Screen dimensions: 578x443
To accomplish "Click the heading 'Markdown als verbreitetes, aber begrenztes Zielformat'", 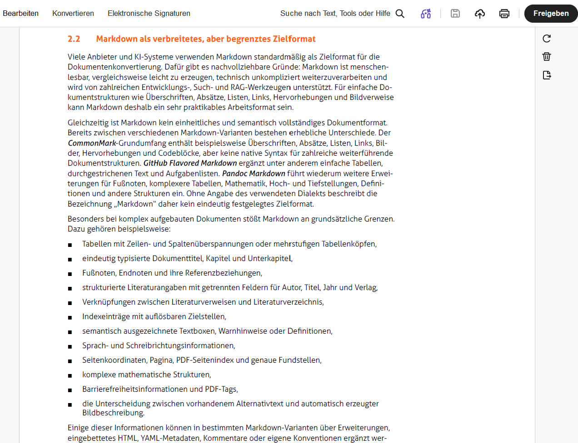I will [x=206, y=39].
